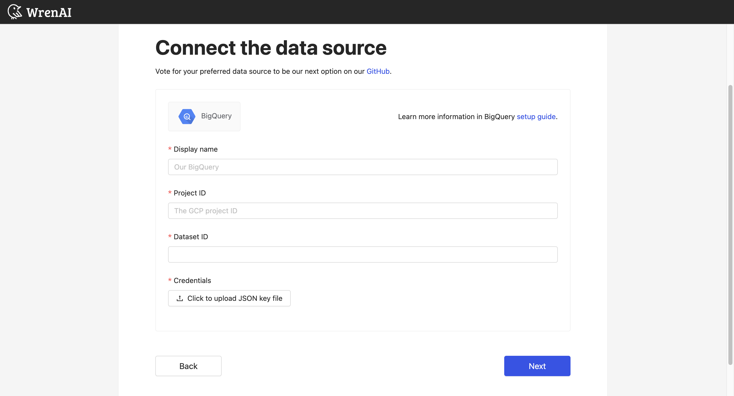Go back with the Back button
The height and width of the screenshot is (396, 734).
pyautogui.click(x=188, y=366)
